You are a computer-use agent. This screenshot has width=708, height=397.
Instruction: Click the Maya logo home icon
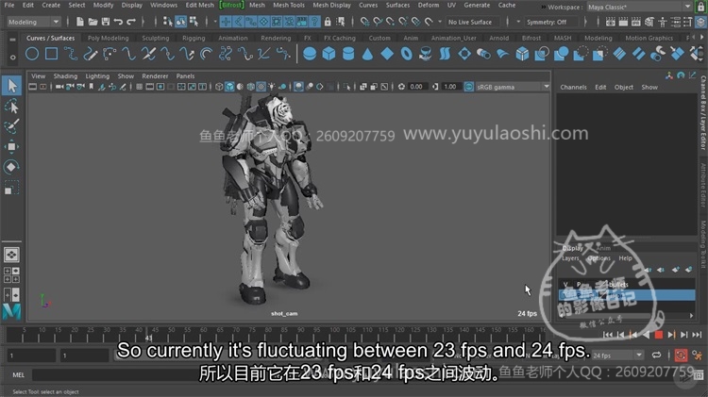[x=11, y=312]
